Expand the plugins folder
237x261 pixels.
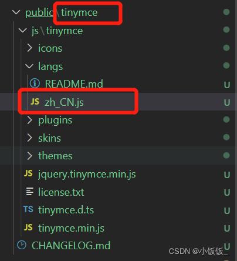(x=29, y=120)
